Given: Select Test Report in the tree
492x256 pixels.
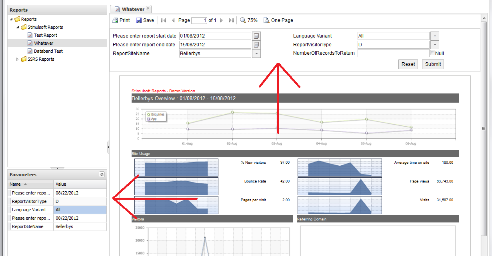Looking at the screenshot, I should click(46, 35).
